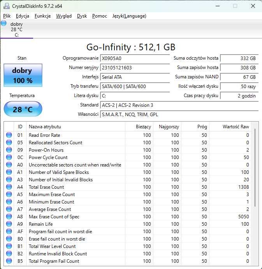The width and height of the screenshot is (262, 269).
Task: Click the Oprogramowanie field X0905A0
Action: (135, 58)
